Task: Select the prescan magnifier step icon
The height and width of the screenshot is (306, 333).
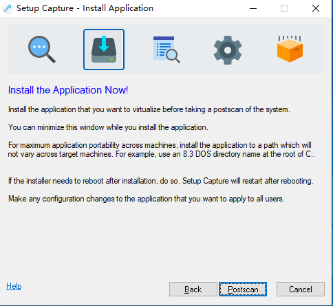Action: tap(42, 50)
